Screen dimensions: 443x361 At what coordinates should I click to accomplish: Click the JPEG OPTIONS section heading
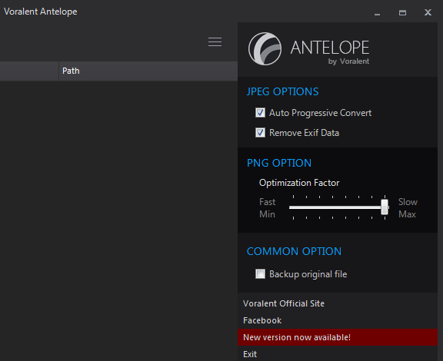[282, 91]
